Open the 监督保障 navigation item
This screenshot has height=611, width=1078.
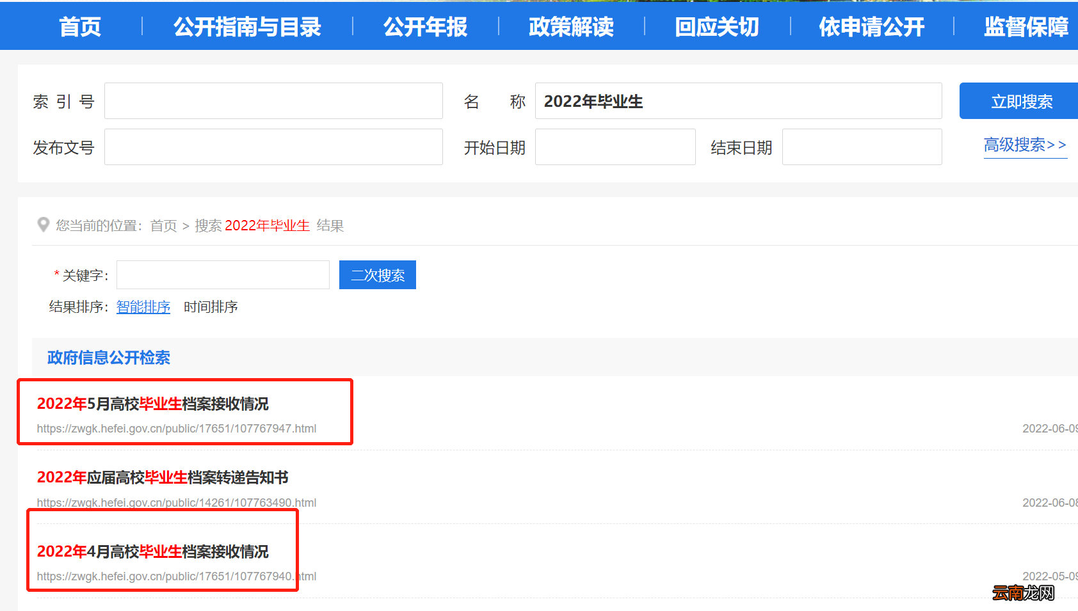1026,27
